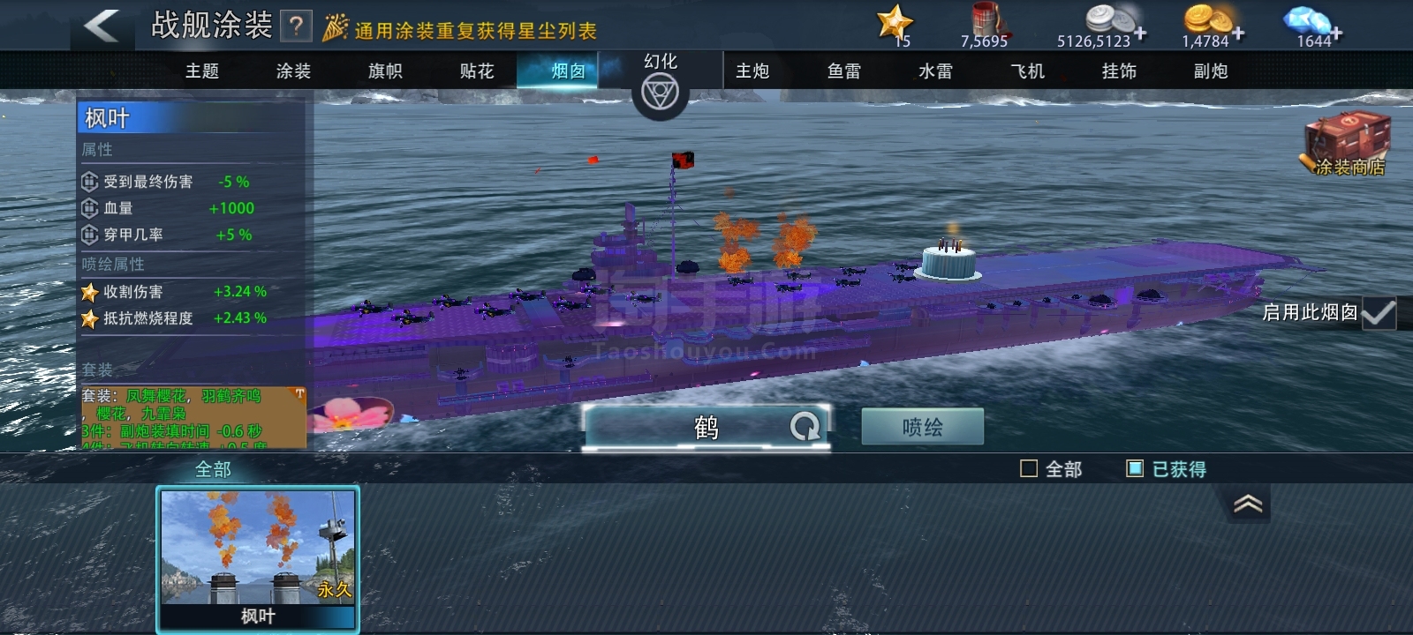
Task: Open 通用涂装重复获得星尘列表 link
Action: click(476, 31)
